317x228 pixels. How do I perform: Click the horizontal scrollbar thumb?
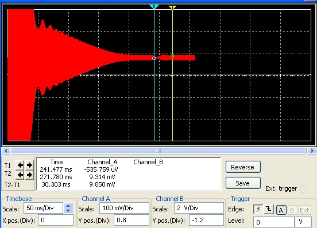click(x=158, y=151)
